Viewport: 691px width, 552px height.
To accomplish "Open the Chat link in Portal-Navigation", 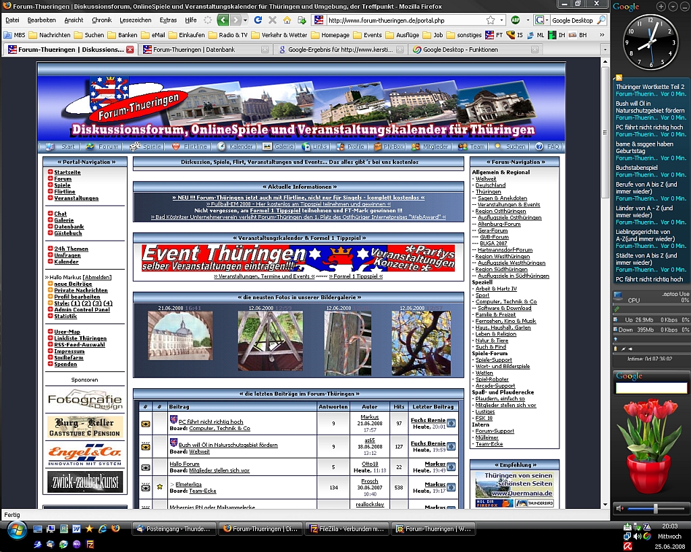I will coord(60,214).
